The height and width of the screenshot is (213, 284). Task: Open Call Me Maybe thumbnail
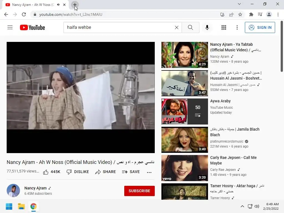pyautogui.click(x=184, y=168)
